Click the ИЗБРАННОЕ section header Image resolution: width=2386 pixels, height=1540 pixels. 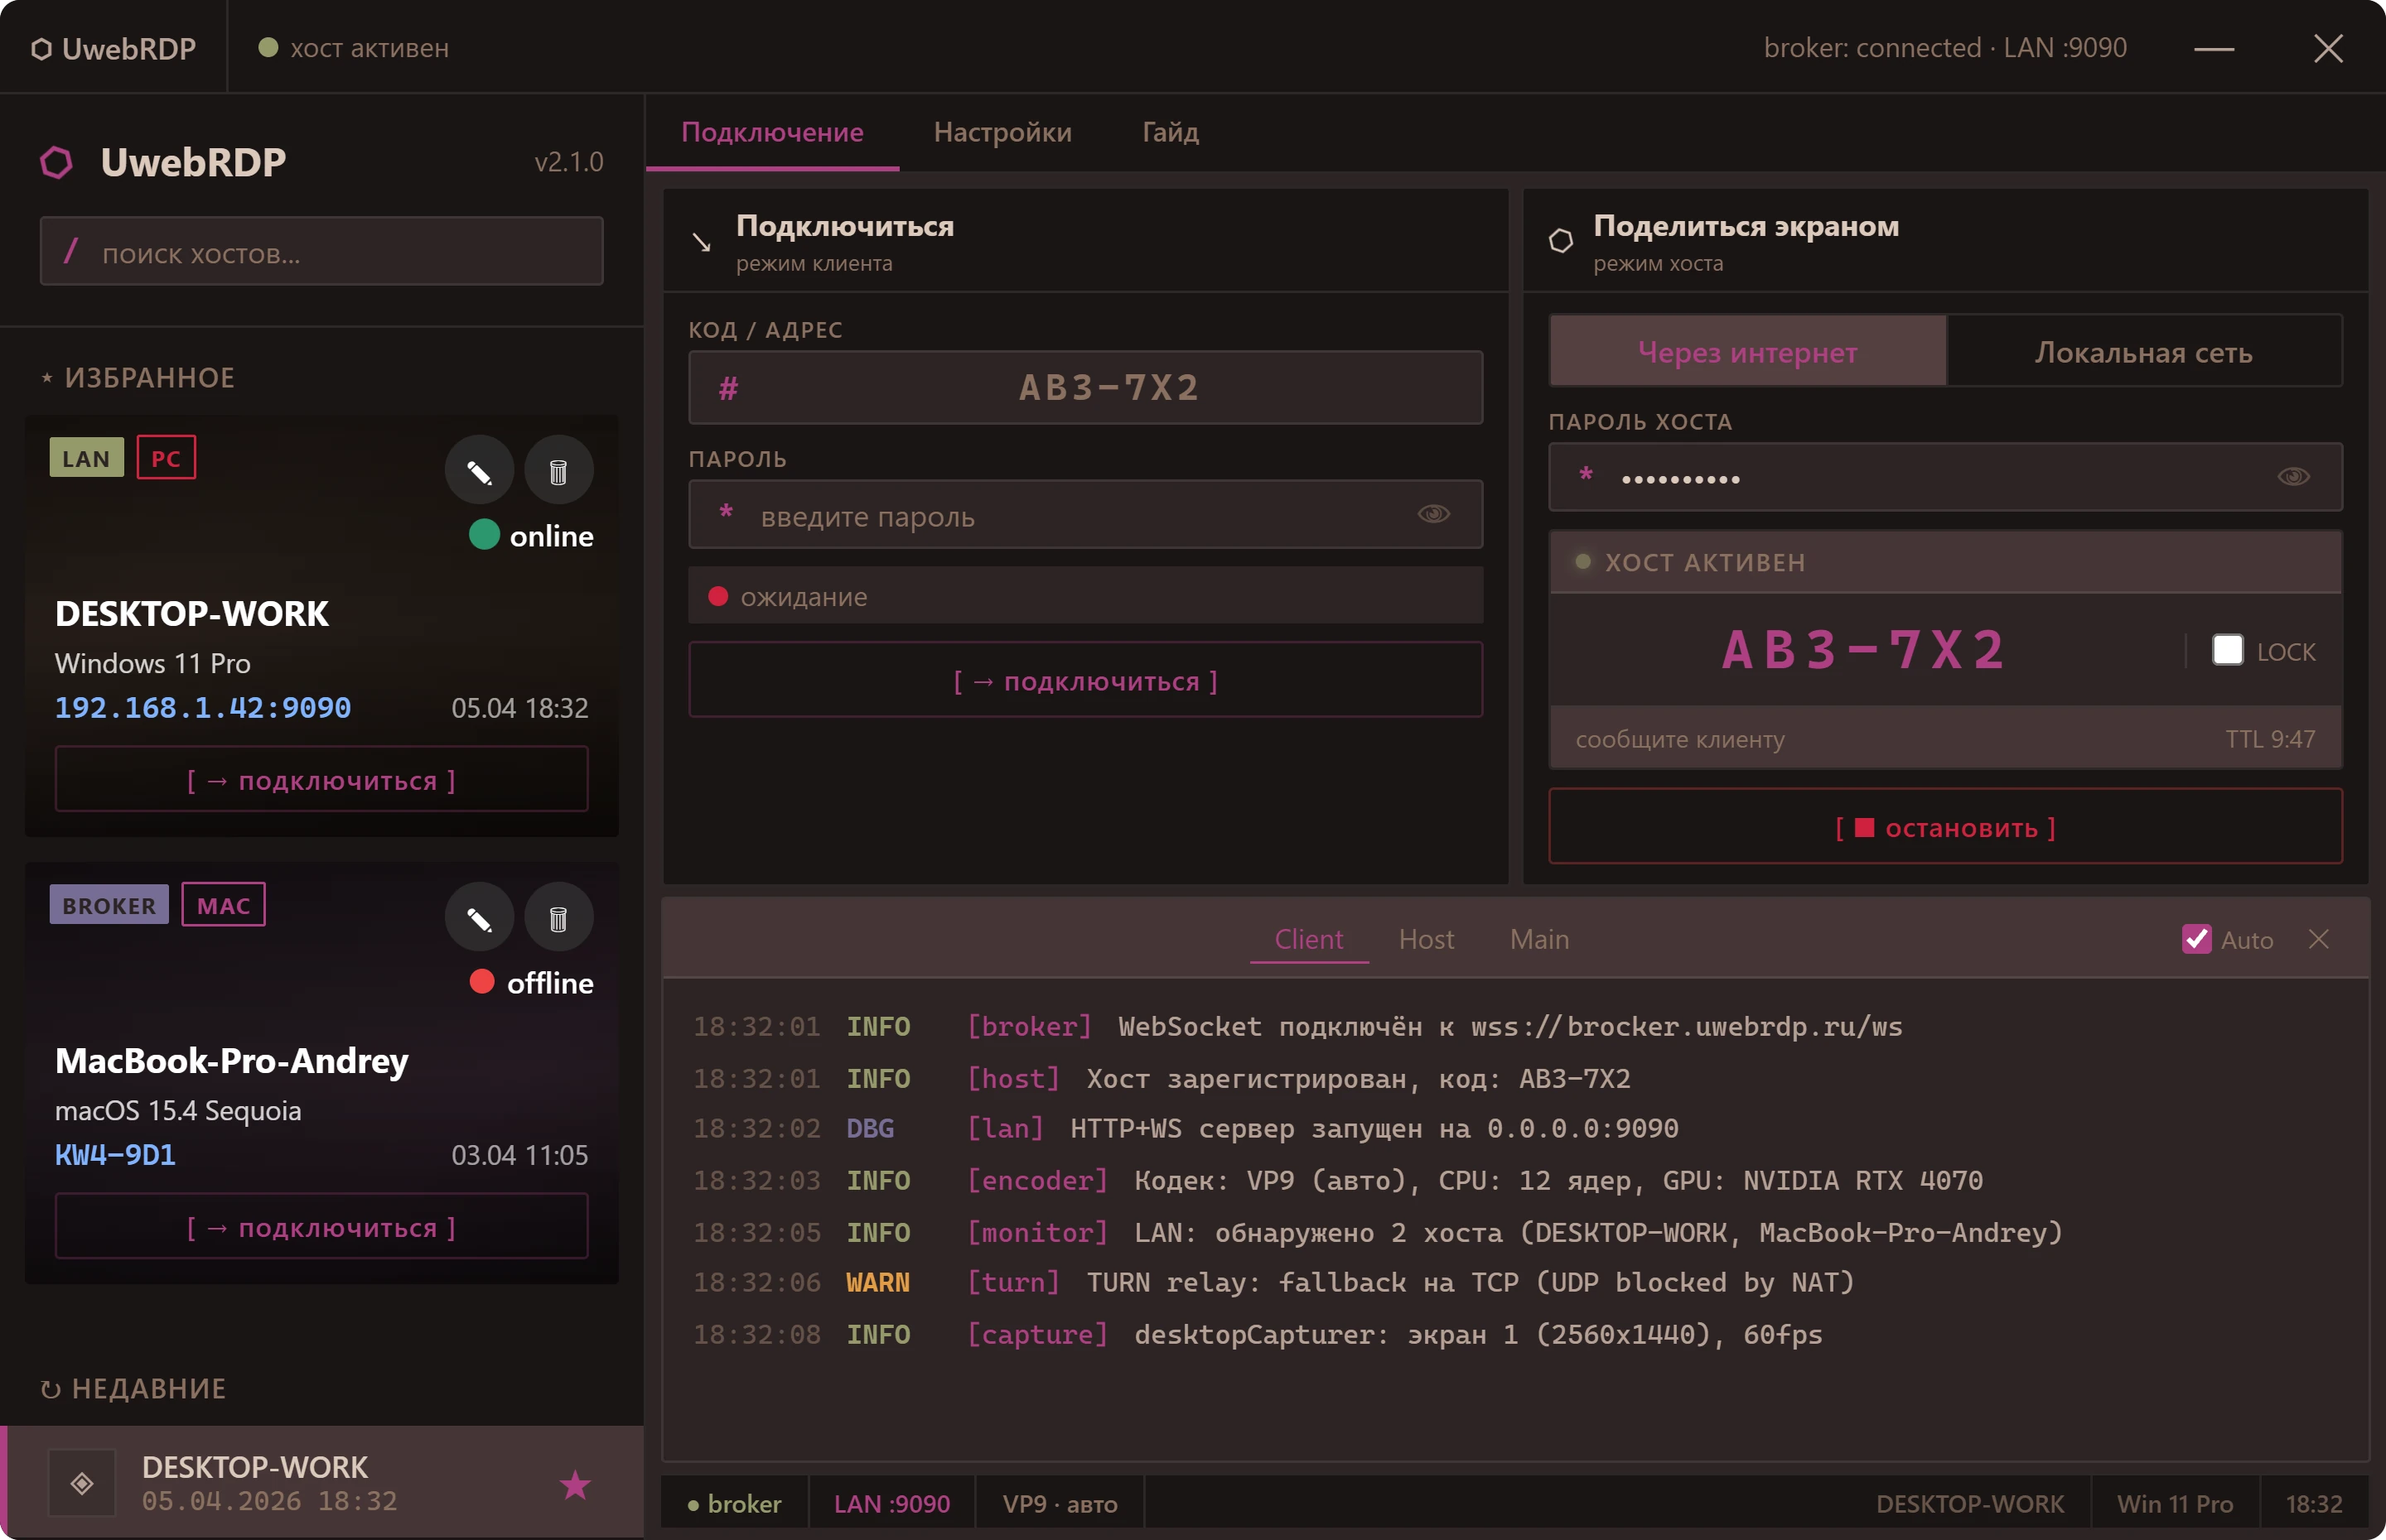138,378
